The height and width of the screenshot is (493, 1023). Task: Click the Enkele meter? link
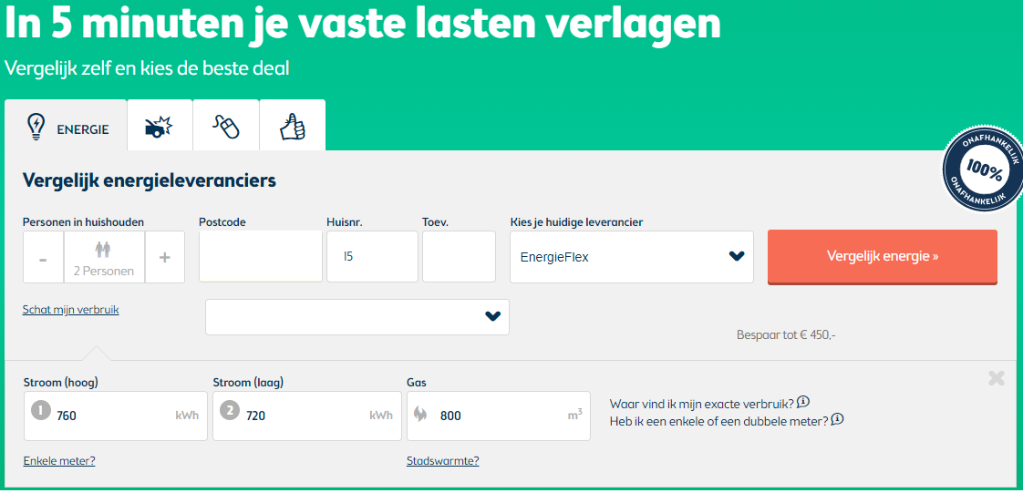(x=59, y=461)
